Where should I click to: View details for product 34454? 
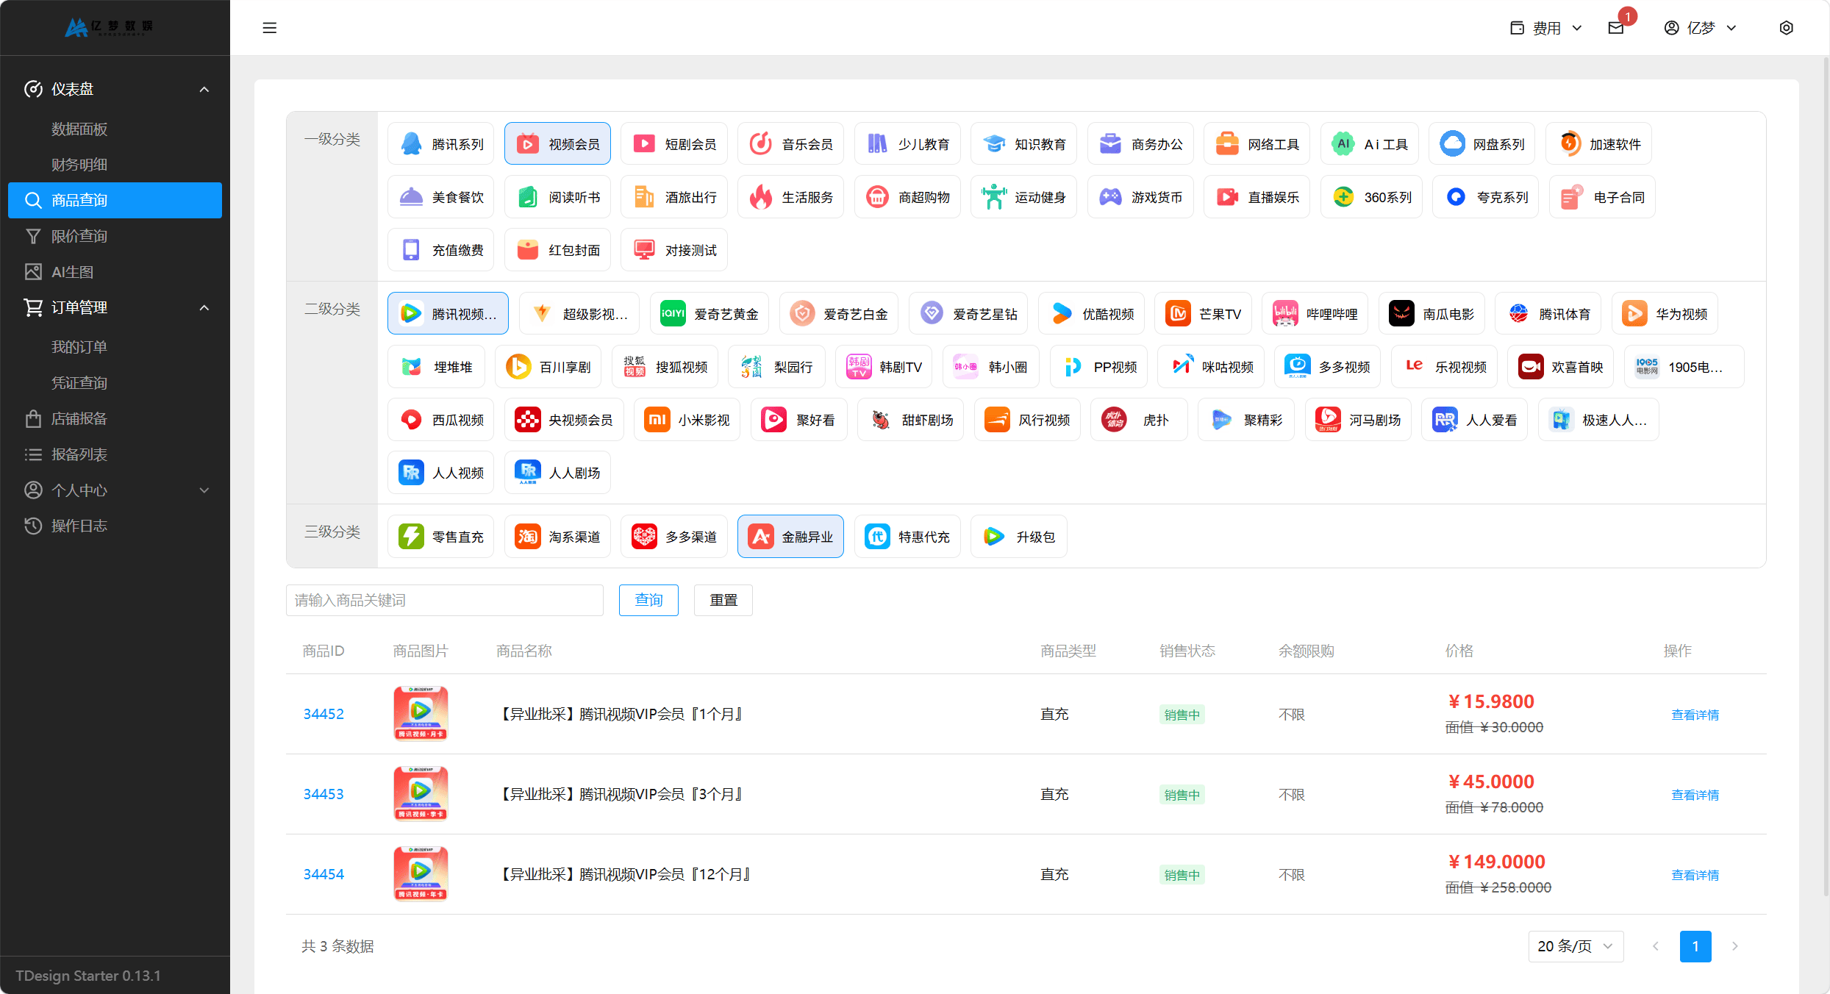(1695, 875)
